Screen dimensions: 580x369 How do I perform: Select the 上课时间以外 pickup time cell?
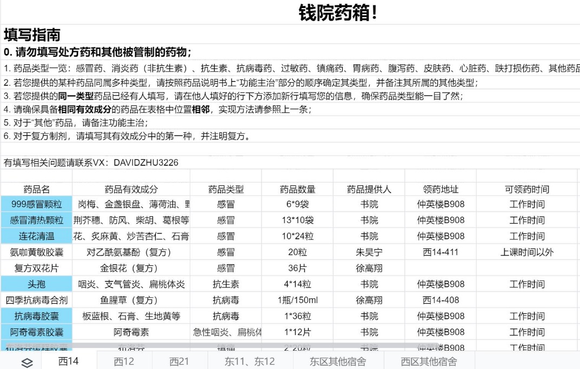(x=526, y=252)
